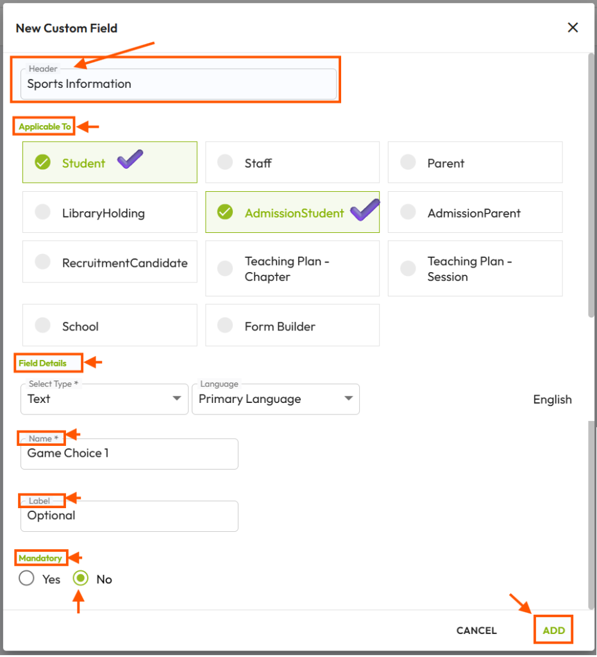Enable Teaching Plan - Session option

[475, 269]
